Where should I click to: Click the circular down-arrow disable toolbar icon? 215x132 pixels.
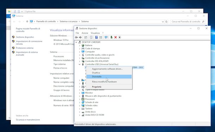[x=119, y=37]
